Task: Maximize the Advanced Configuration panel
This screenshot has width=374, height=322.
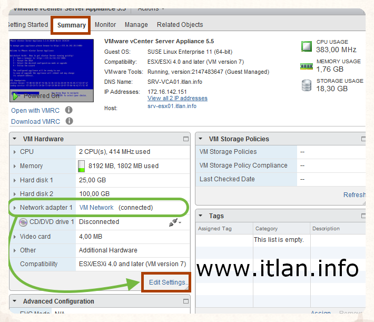Action: [185, 301]
